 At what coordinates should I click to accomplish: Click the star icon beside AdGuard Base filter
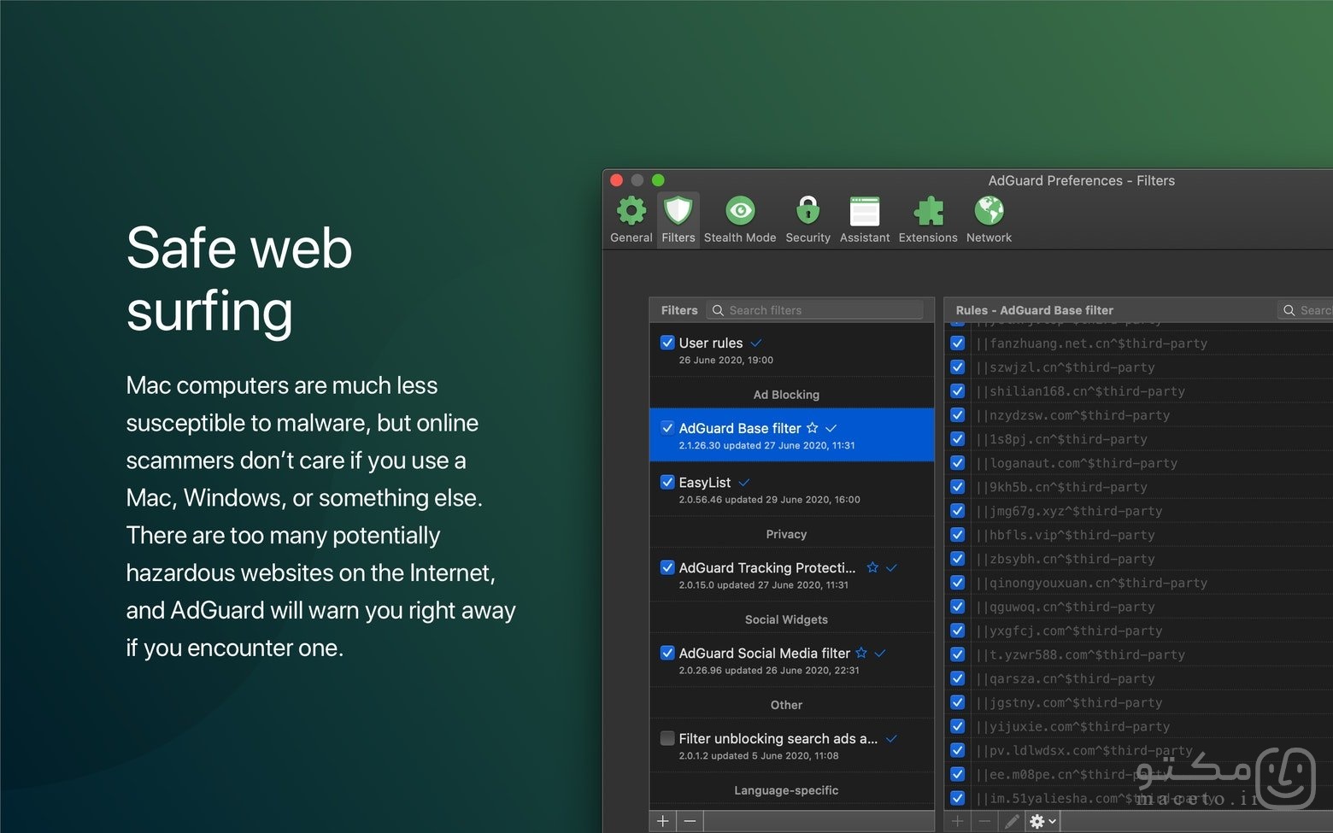813,428
